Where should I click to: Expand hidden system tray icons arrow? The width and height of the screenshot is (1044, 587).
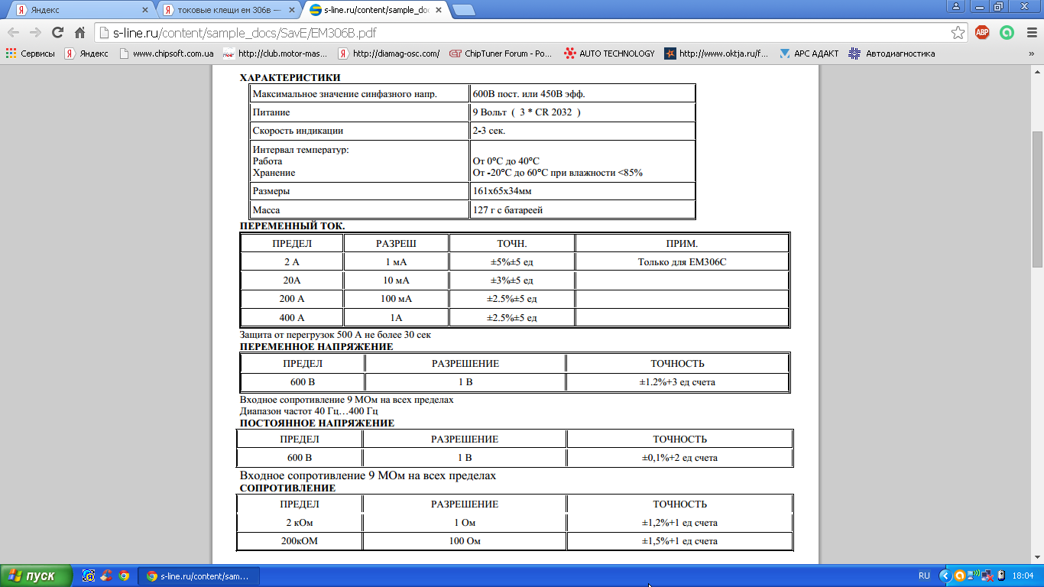click(946, 576)
